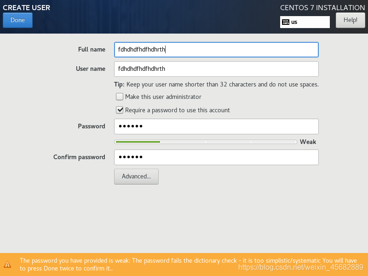Click the Require a password label text
The height and width of the screenshot is (276, 368).
pos(178,110)
